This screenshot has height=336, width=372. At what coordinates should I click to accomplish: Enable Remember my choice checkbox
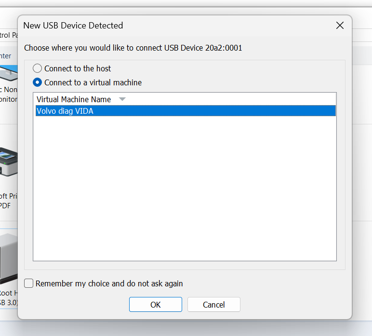coord(29,283)
